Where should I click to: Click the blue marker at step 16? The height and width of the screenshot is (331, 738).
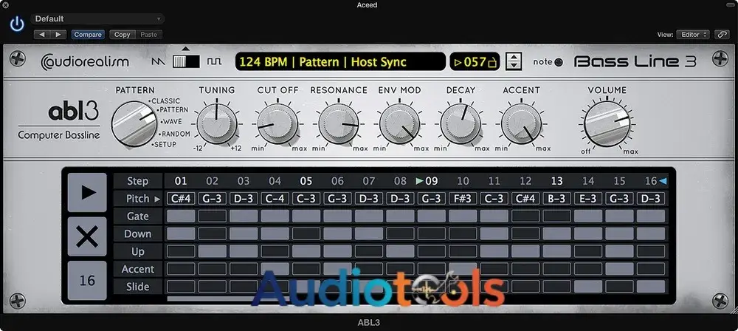663,181
